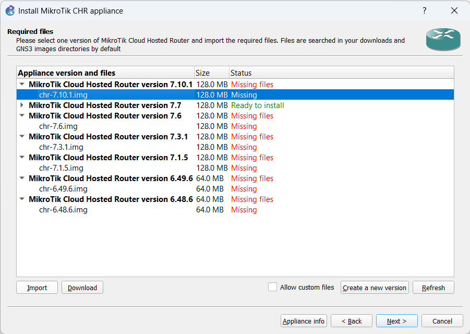Expand the version 7.7 tree node
Viewport: 470px width, 334px height.
tap(22, 105)
